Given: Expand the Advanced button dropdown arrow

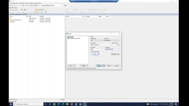Looking at the screenshot, I should 119,54.
